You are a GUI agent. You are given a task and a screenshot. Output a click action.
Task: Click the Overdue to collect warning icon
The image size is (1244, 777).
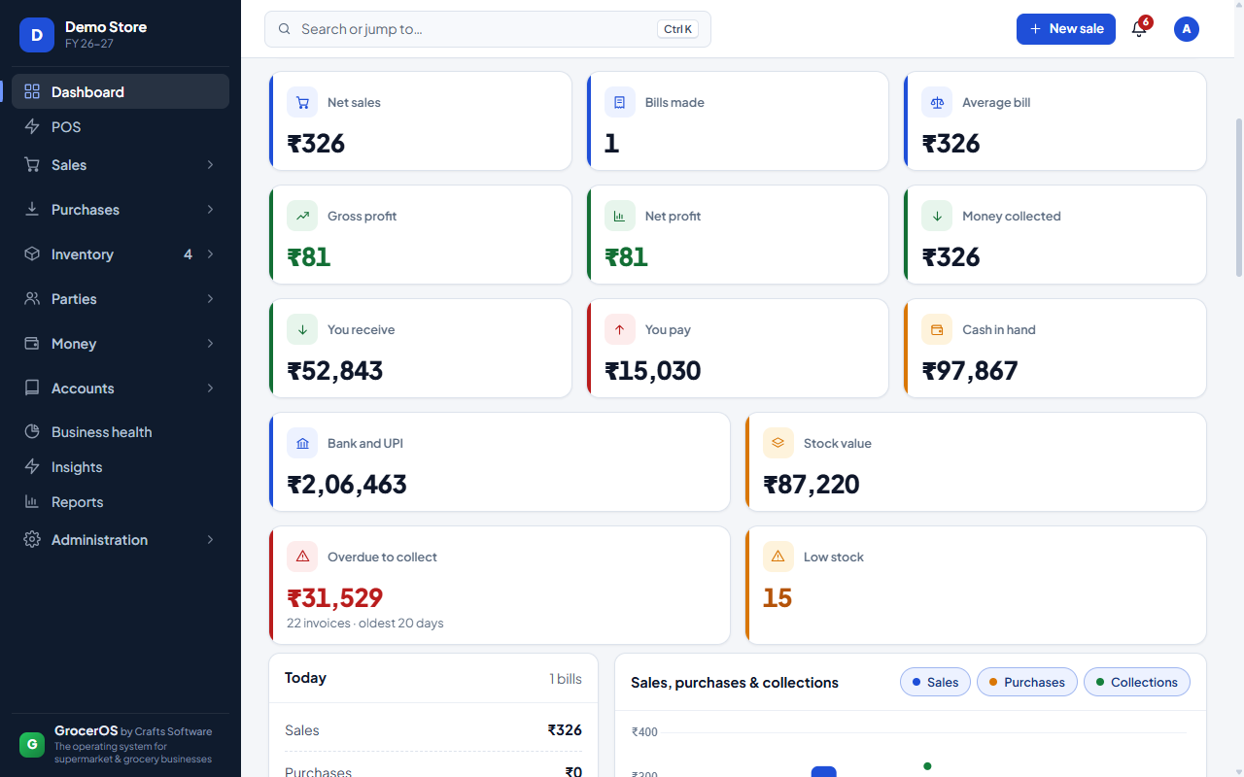[x=302, y=557]
